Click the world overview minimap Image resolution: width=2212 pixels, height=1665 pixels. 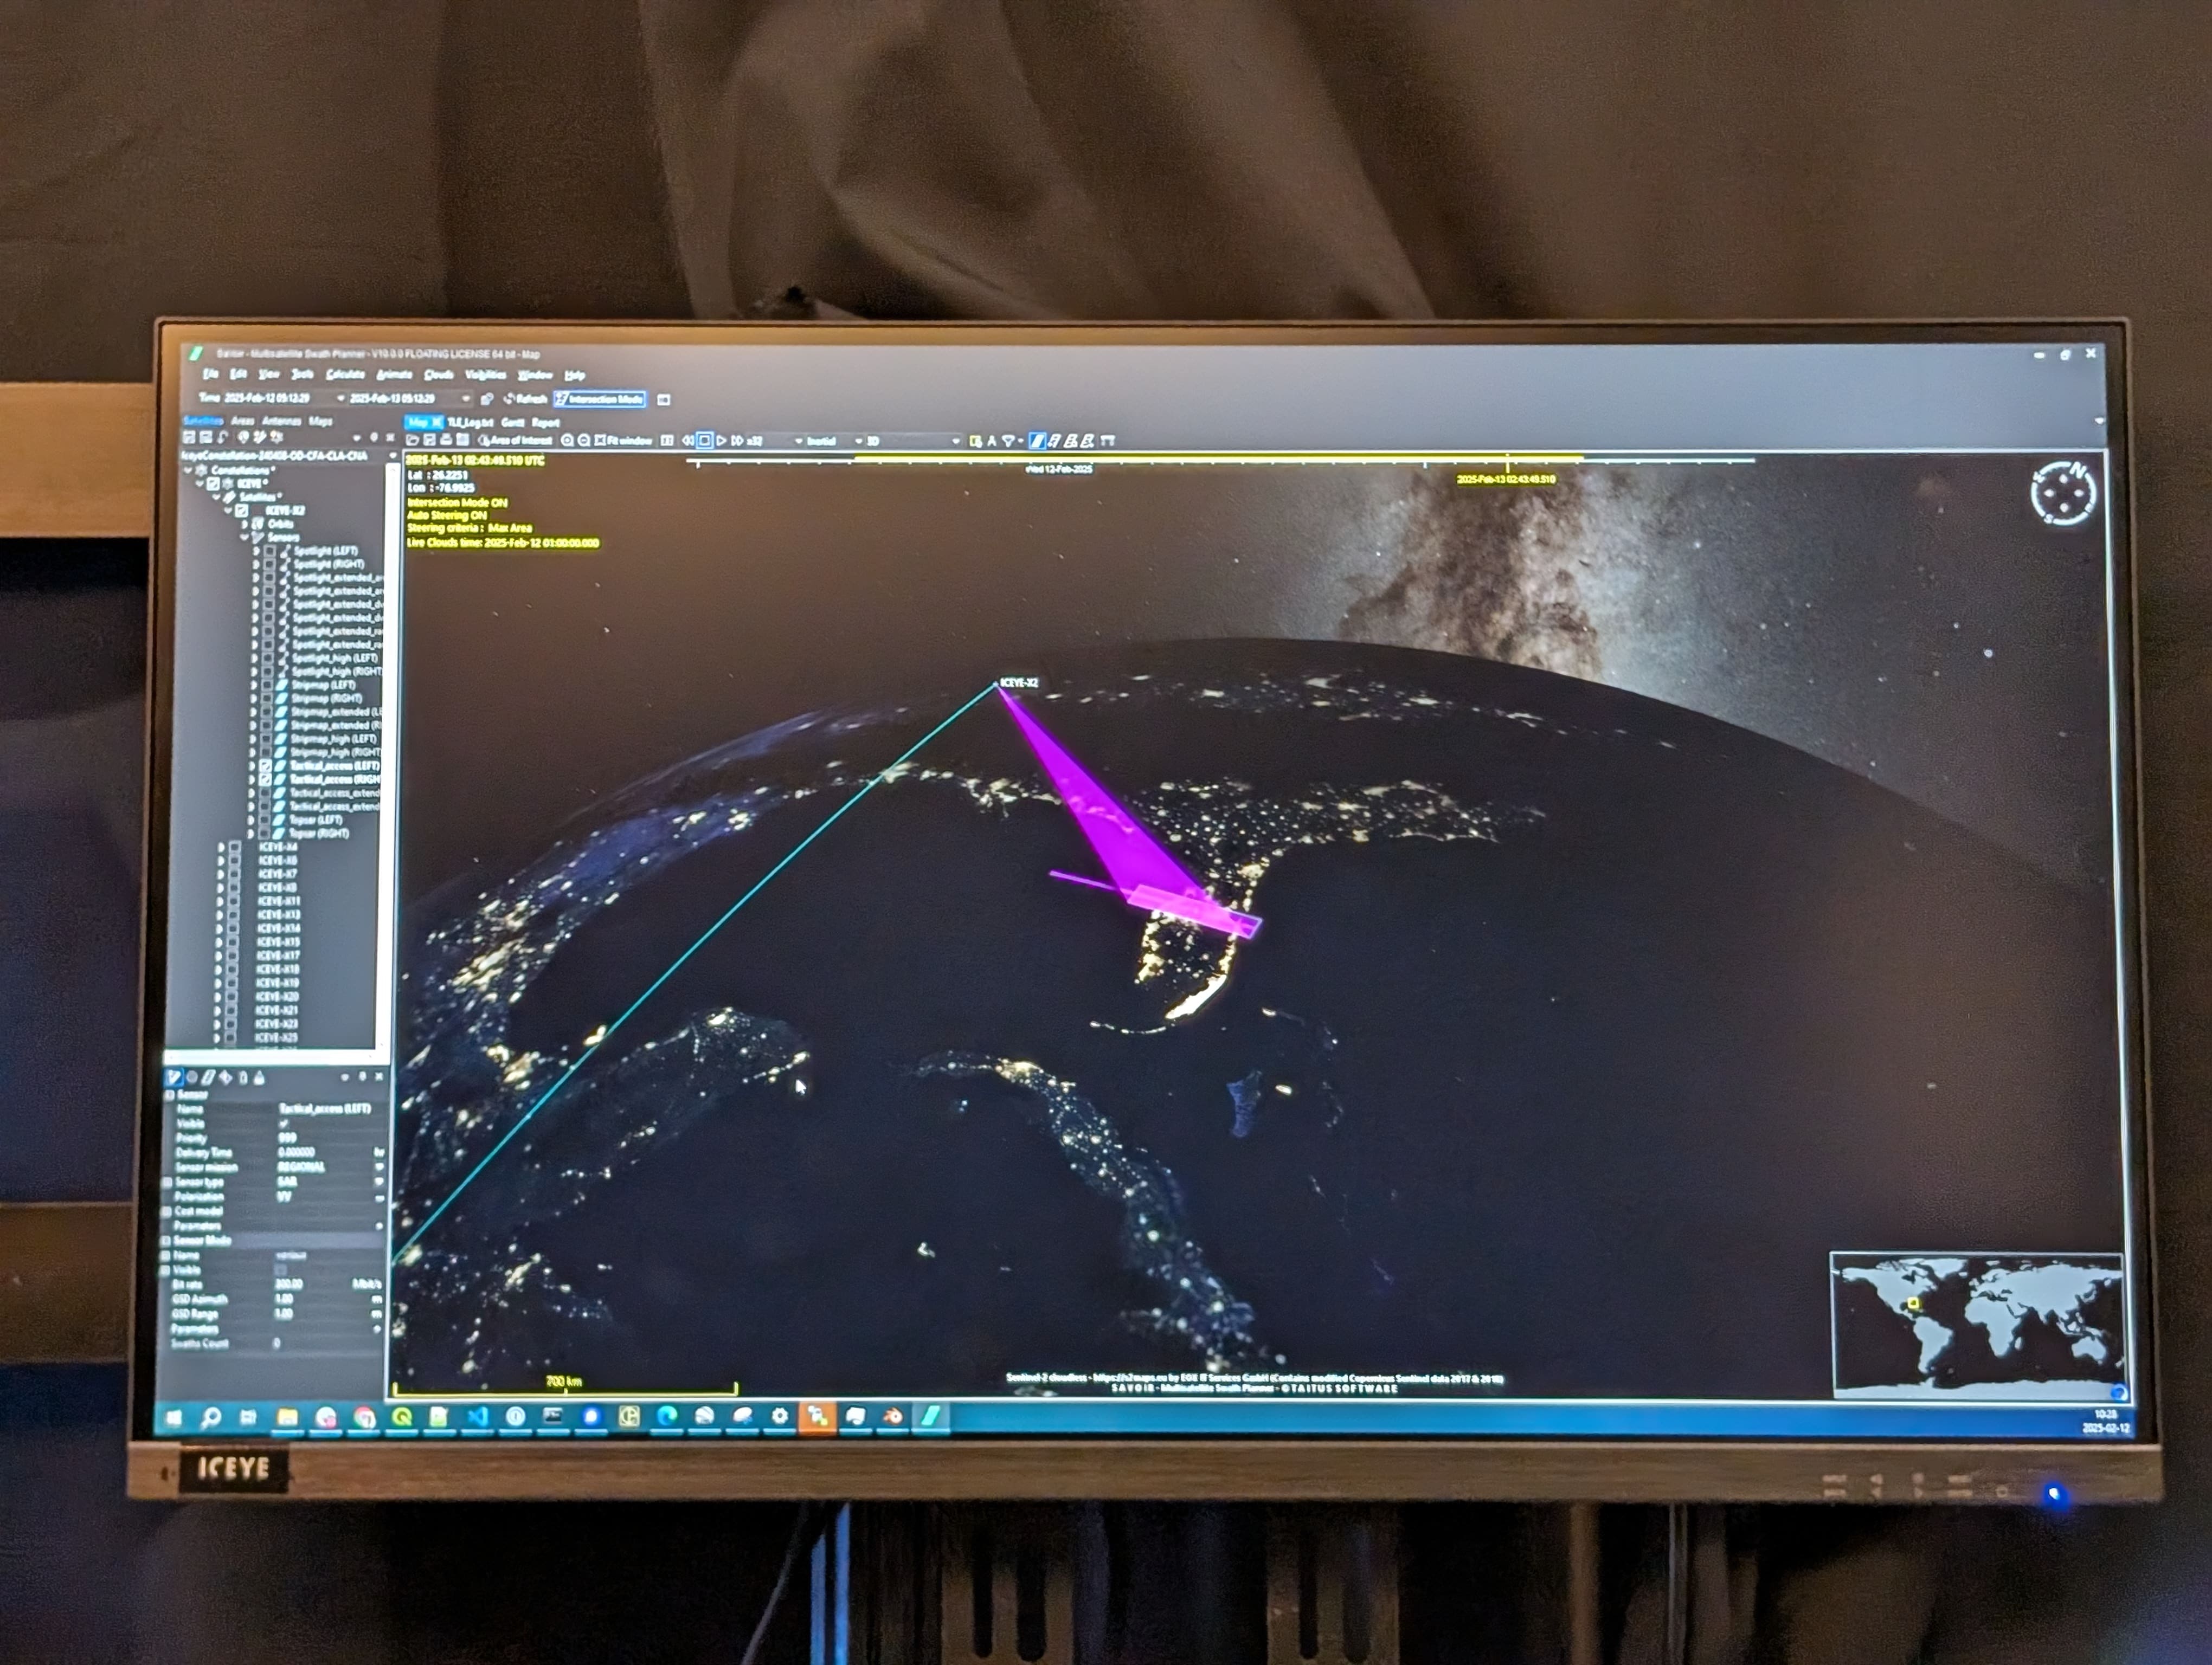(1977, 1325)
